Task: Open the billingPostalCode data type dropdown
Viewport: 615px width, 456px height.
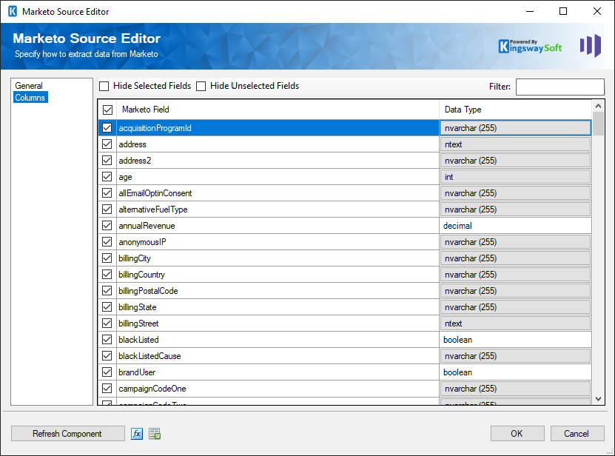Action: (515, 291)
